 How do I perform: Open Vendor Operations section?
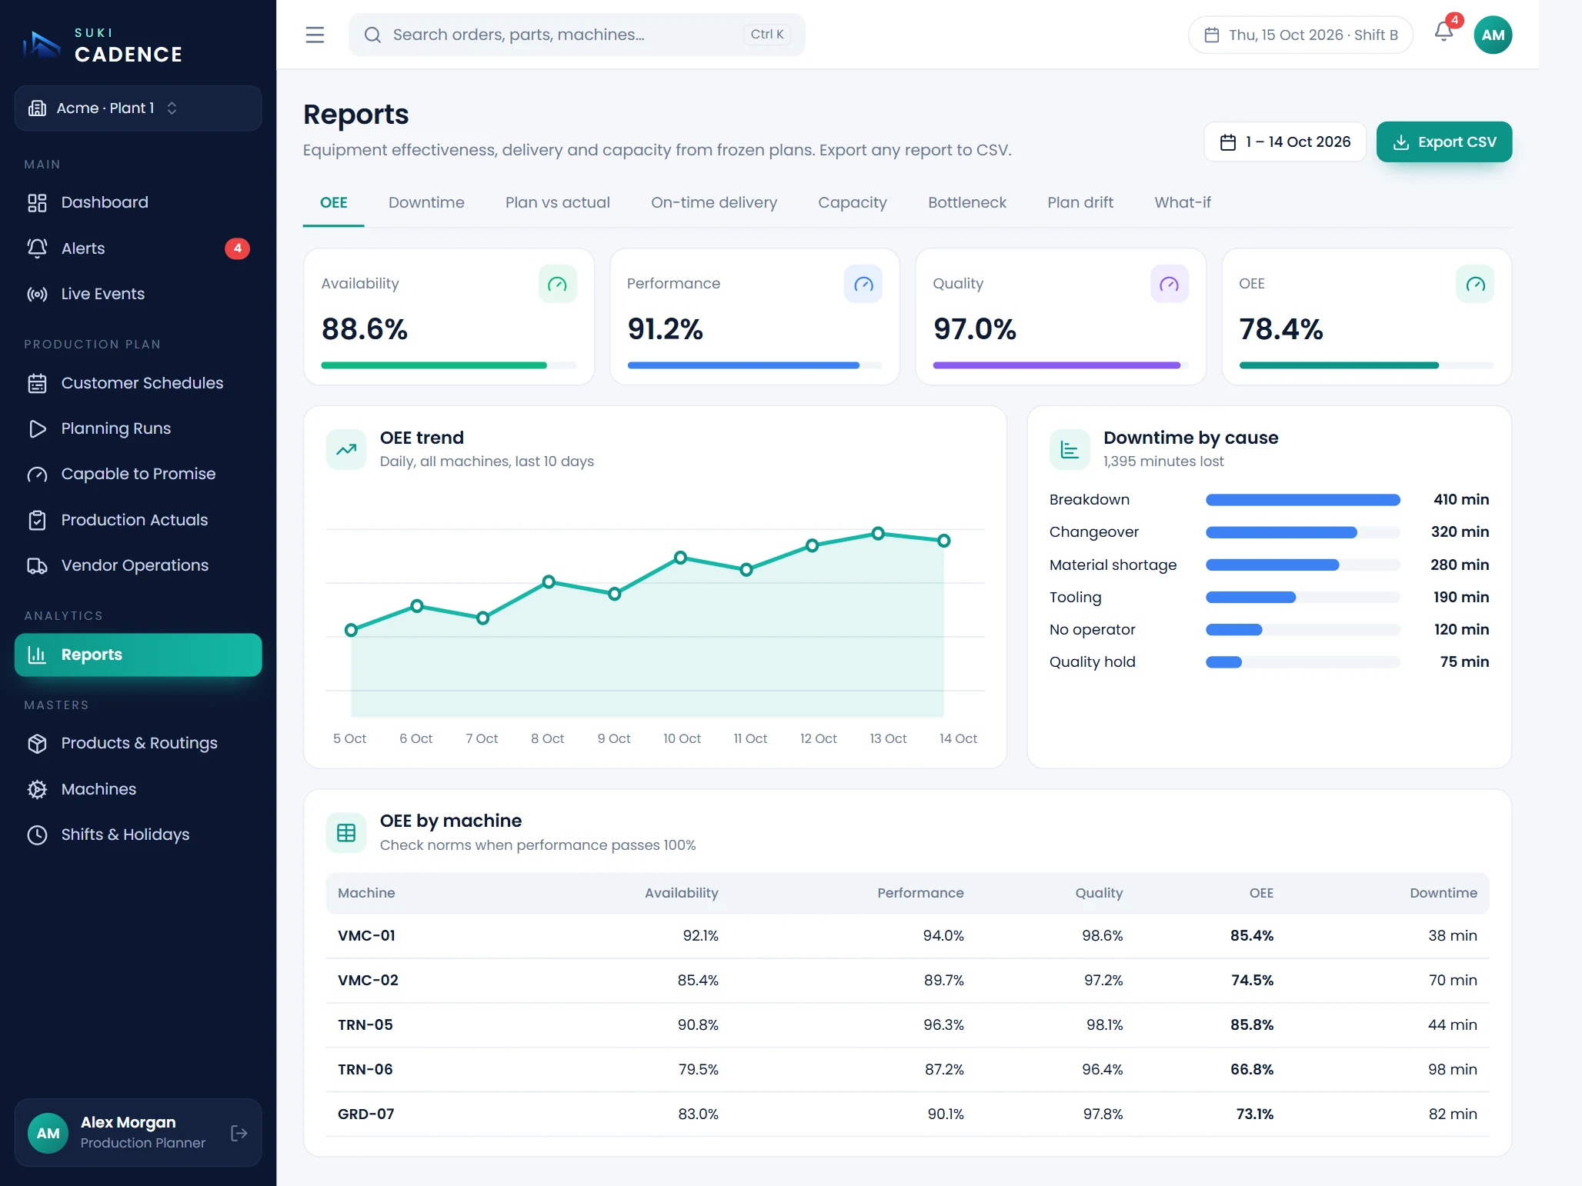[x=139, y=565]
